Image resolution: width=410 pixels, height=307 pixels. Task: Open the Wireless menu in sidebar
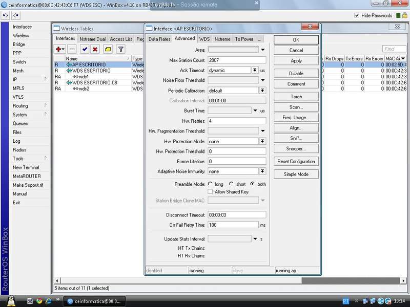coord(21,36)
